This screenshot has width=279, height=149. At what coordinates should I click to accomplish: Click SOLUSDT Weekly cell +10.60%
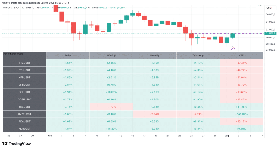(111, 92)
